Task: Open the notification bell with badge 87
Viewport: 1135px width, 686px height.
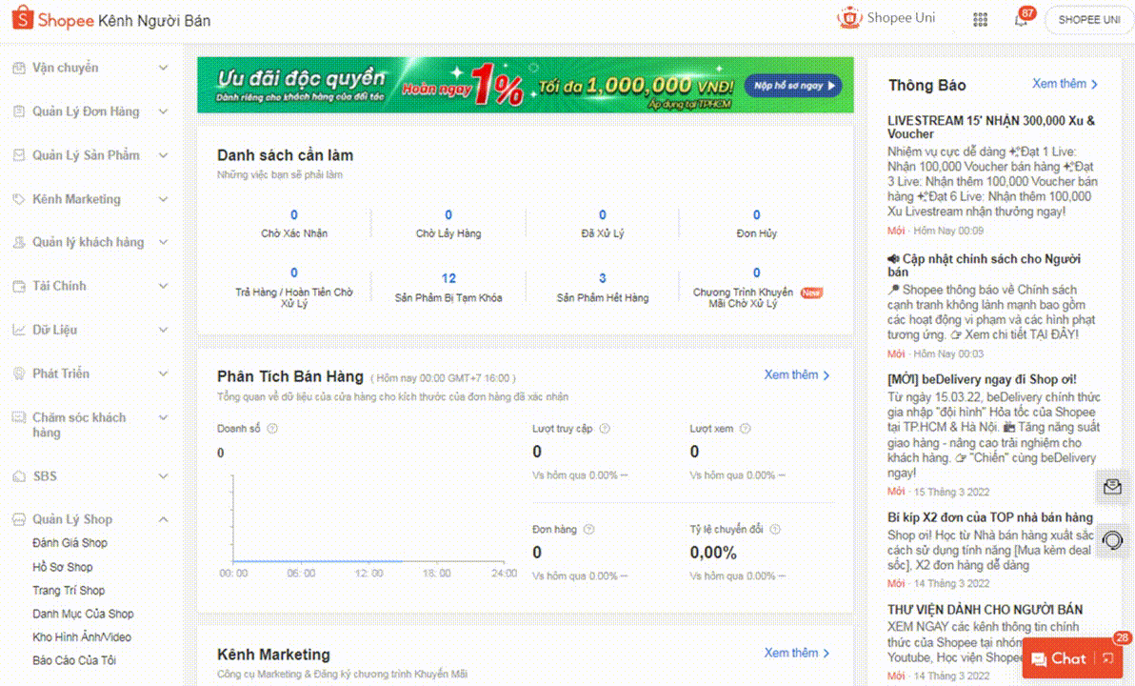Action: (1022, 20)
